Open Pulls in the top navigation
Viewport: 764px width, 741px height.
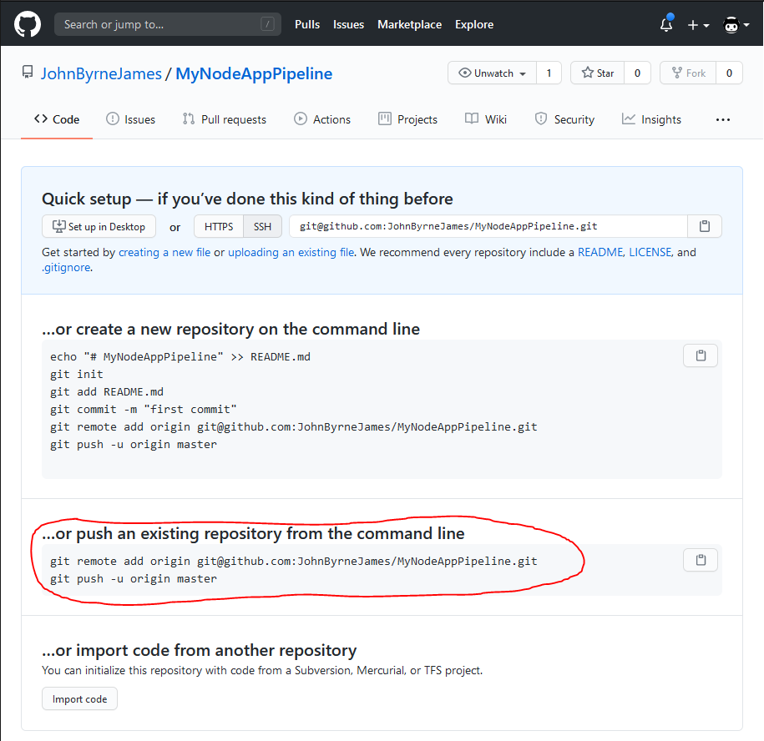point(307,24)
